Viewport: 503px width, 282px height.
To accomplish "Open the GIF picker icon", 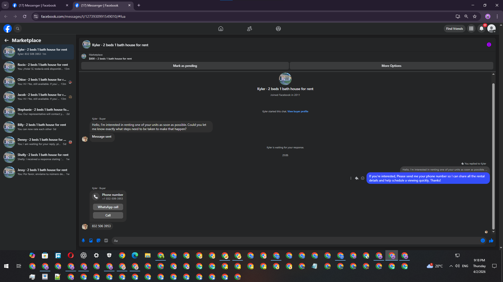I will pos(106,240).
